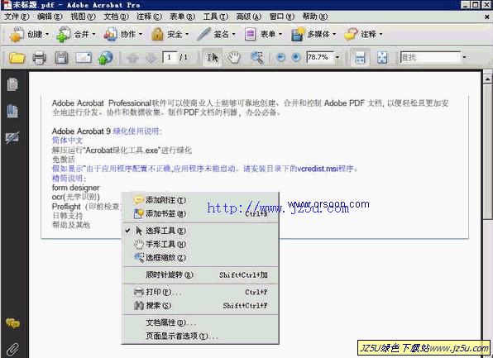Open the 文档(D) menu
This screenshot has width=493, height=358.
click(x=117, y=17)
